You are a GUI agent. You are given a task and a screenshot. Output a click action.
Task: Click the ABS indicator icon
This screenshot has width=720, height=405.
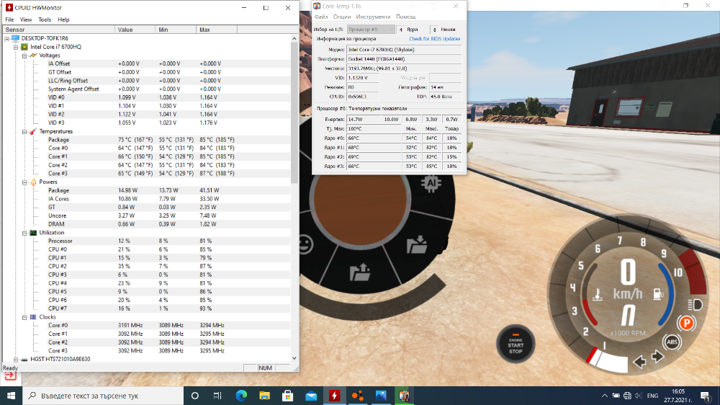click(x=672, y=342)
